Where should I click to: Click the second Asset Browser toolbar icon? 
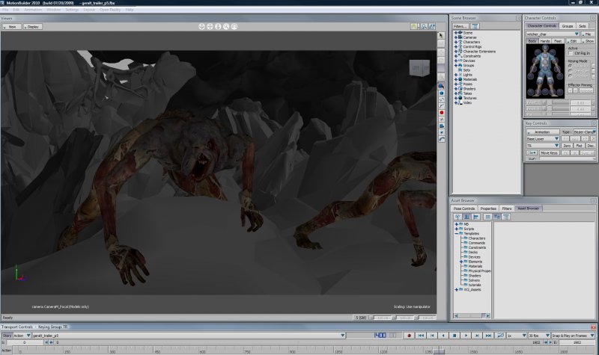pyautogui.click(x=466, y=217)
